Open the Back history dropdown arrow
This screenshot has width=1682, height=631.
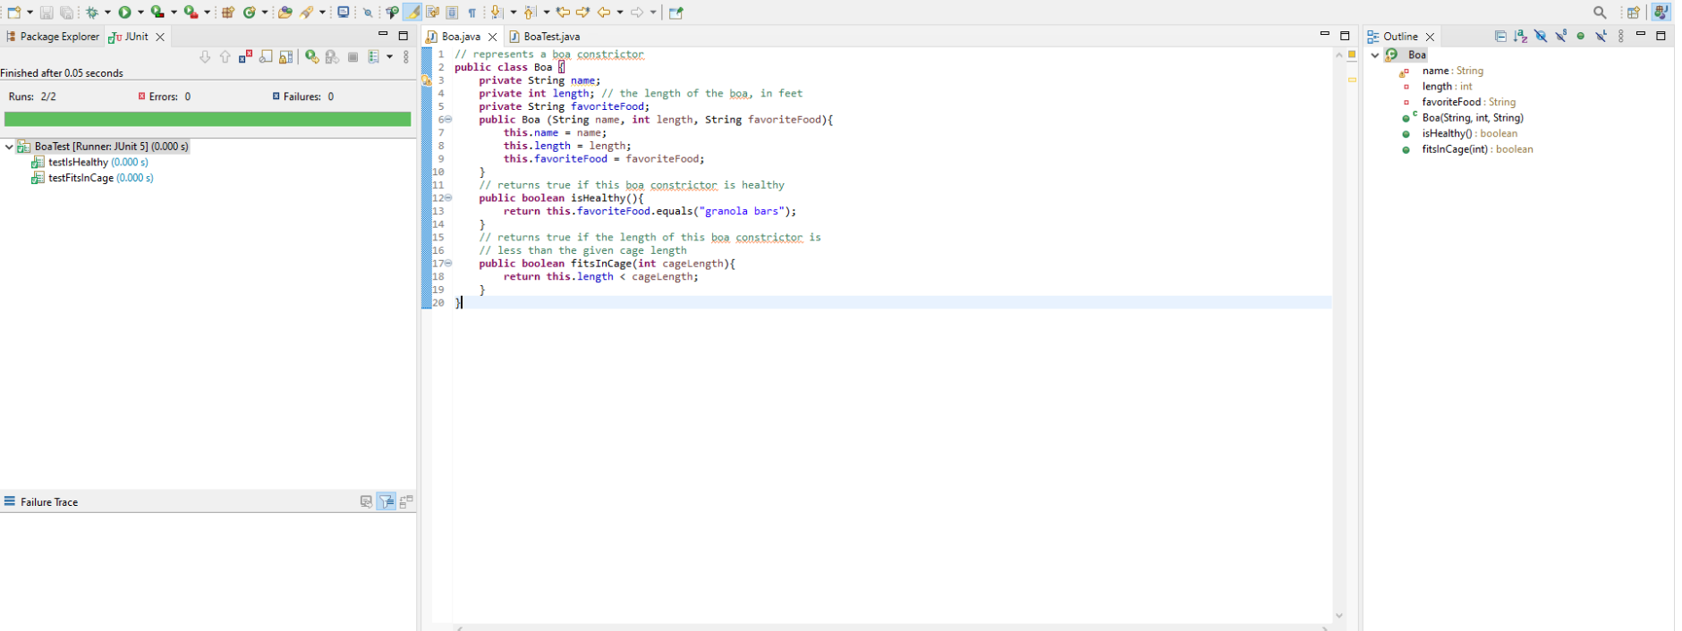[620, 13]
